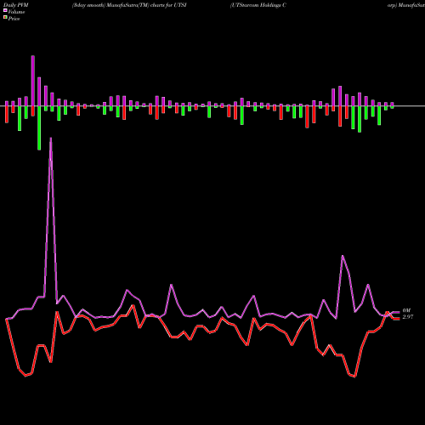The width and height of the screenshot is (425, 425).
Task: Click the tallest peak of the magenta volume line
Action: [x=51, y=139]
